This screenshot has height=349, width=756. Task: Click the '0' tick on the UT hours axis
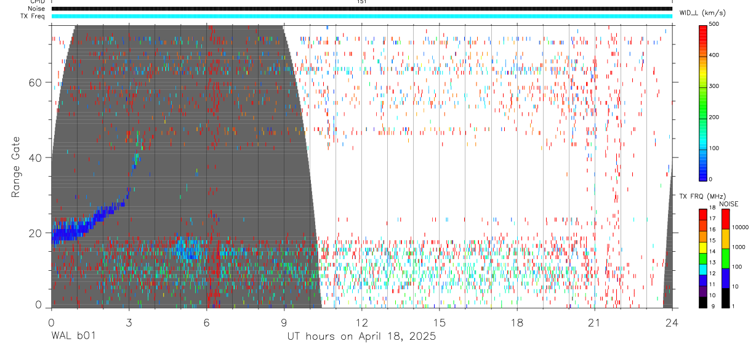click(x=51, y=323)
